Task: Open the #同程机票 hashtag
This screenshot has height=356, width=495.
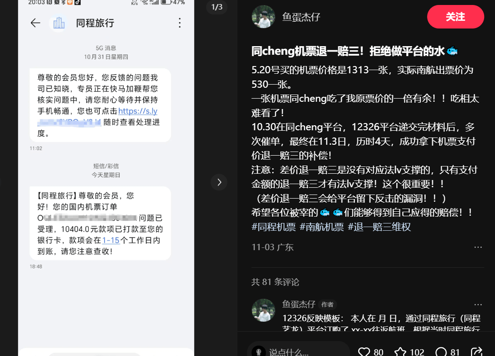Action: pyautogui.click(x=274, y=227)
